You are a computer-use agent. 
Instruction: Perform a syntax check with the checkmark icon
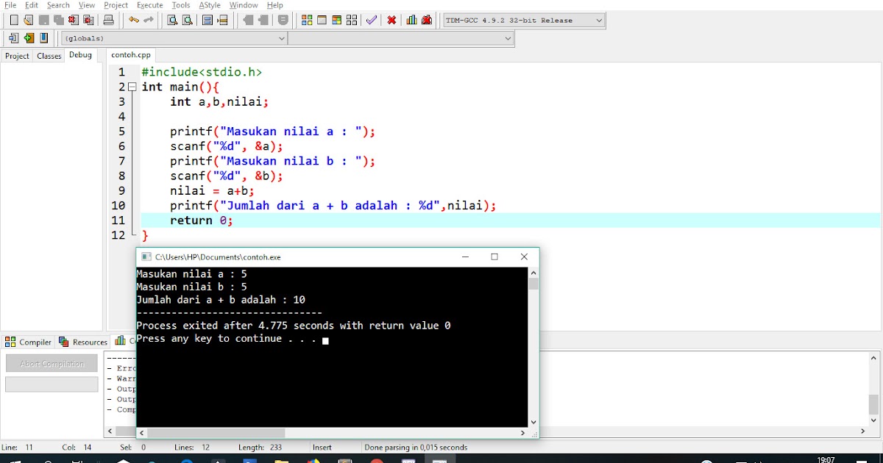(372, 20)
